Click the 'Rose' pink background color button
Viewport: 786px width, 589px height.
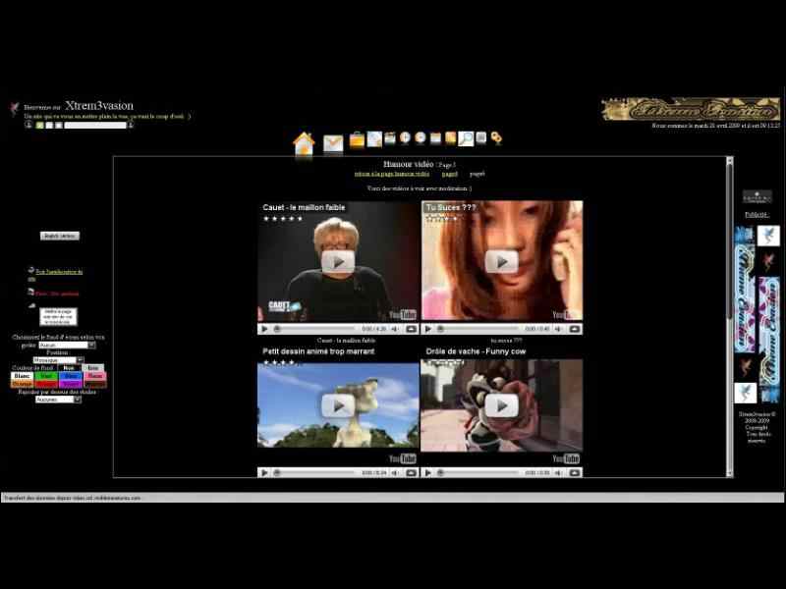coord(94,376)
